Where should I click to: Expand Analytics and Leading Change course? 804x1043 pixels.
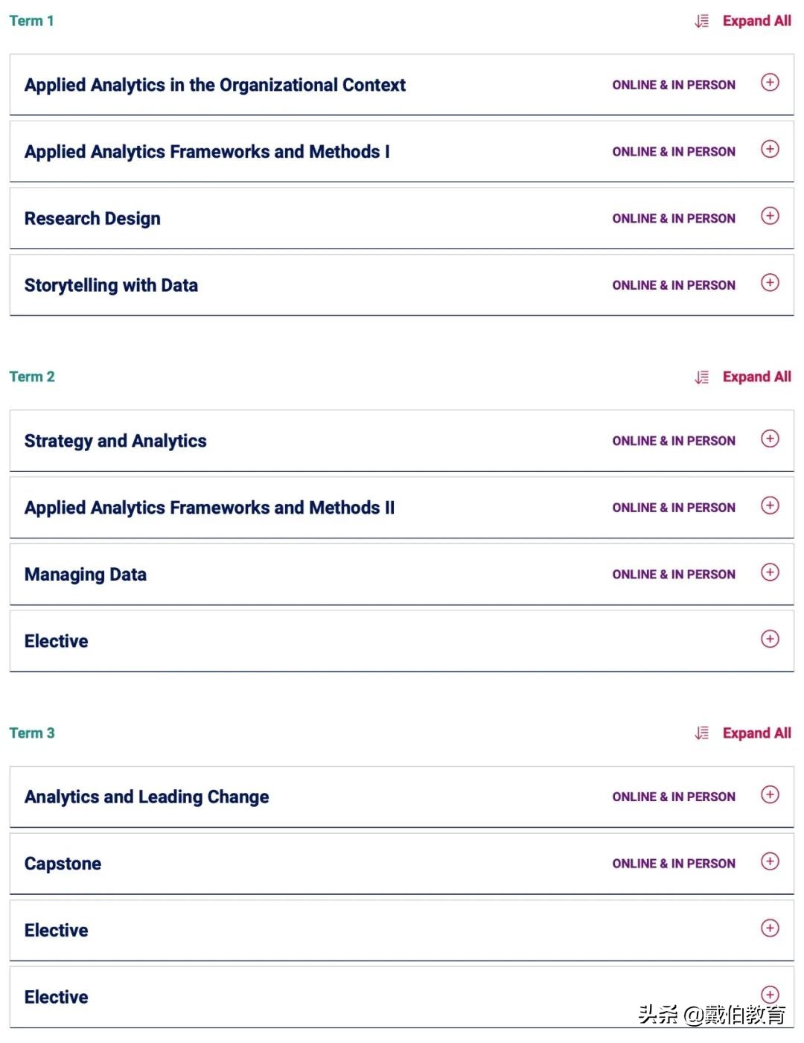(770, 794)
